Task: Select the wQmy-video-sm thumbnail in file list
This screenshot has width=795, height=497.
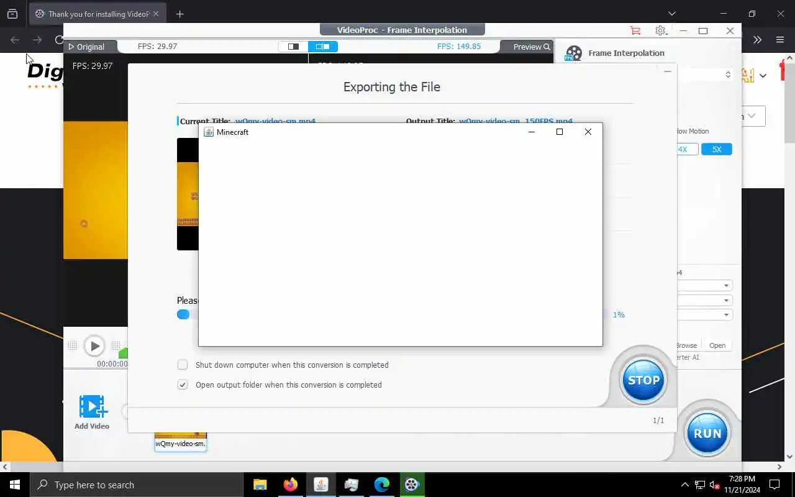Action: click(180, 442)
